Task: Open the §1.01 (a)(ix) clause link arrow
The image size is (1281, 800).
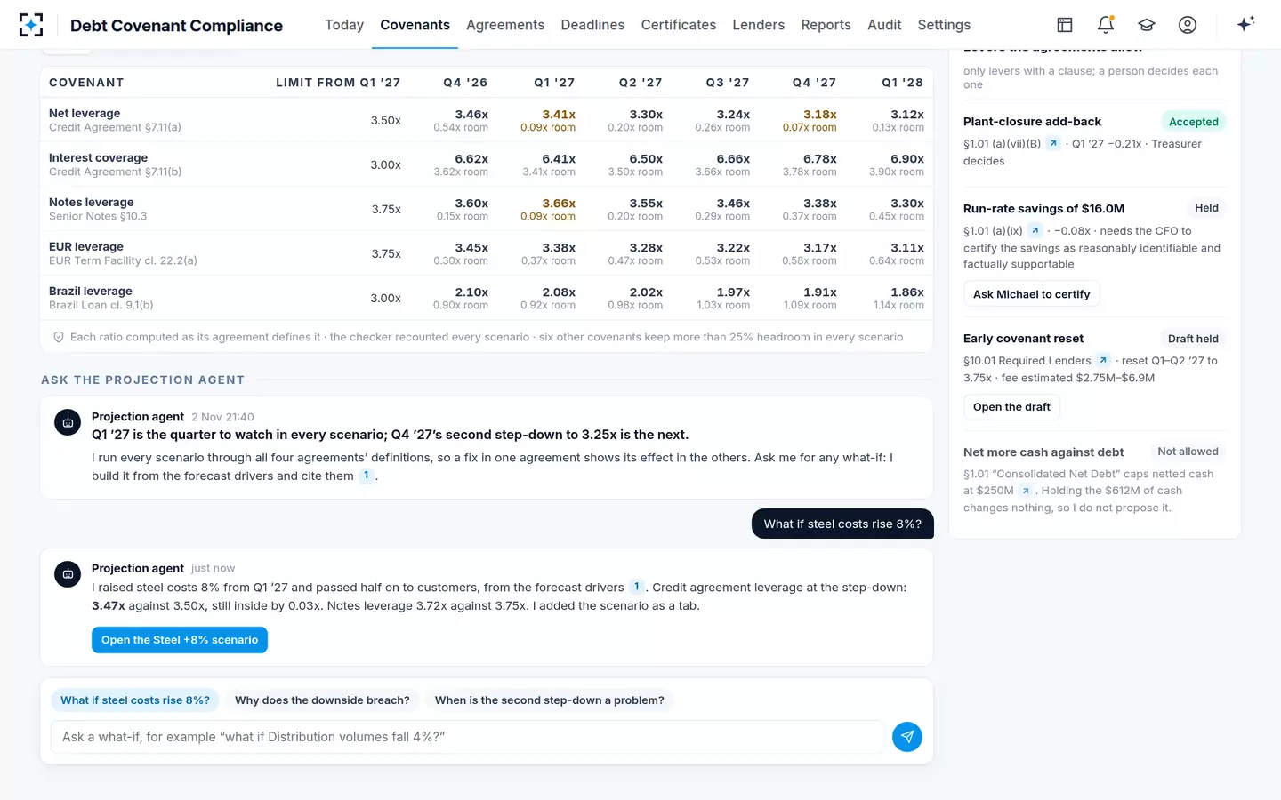Action: 1035,231
